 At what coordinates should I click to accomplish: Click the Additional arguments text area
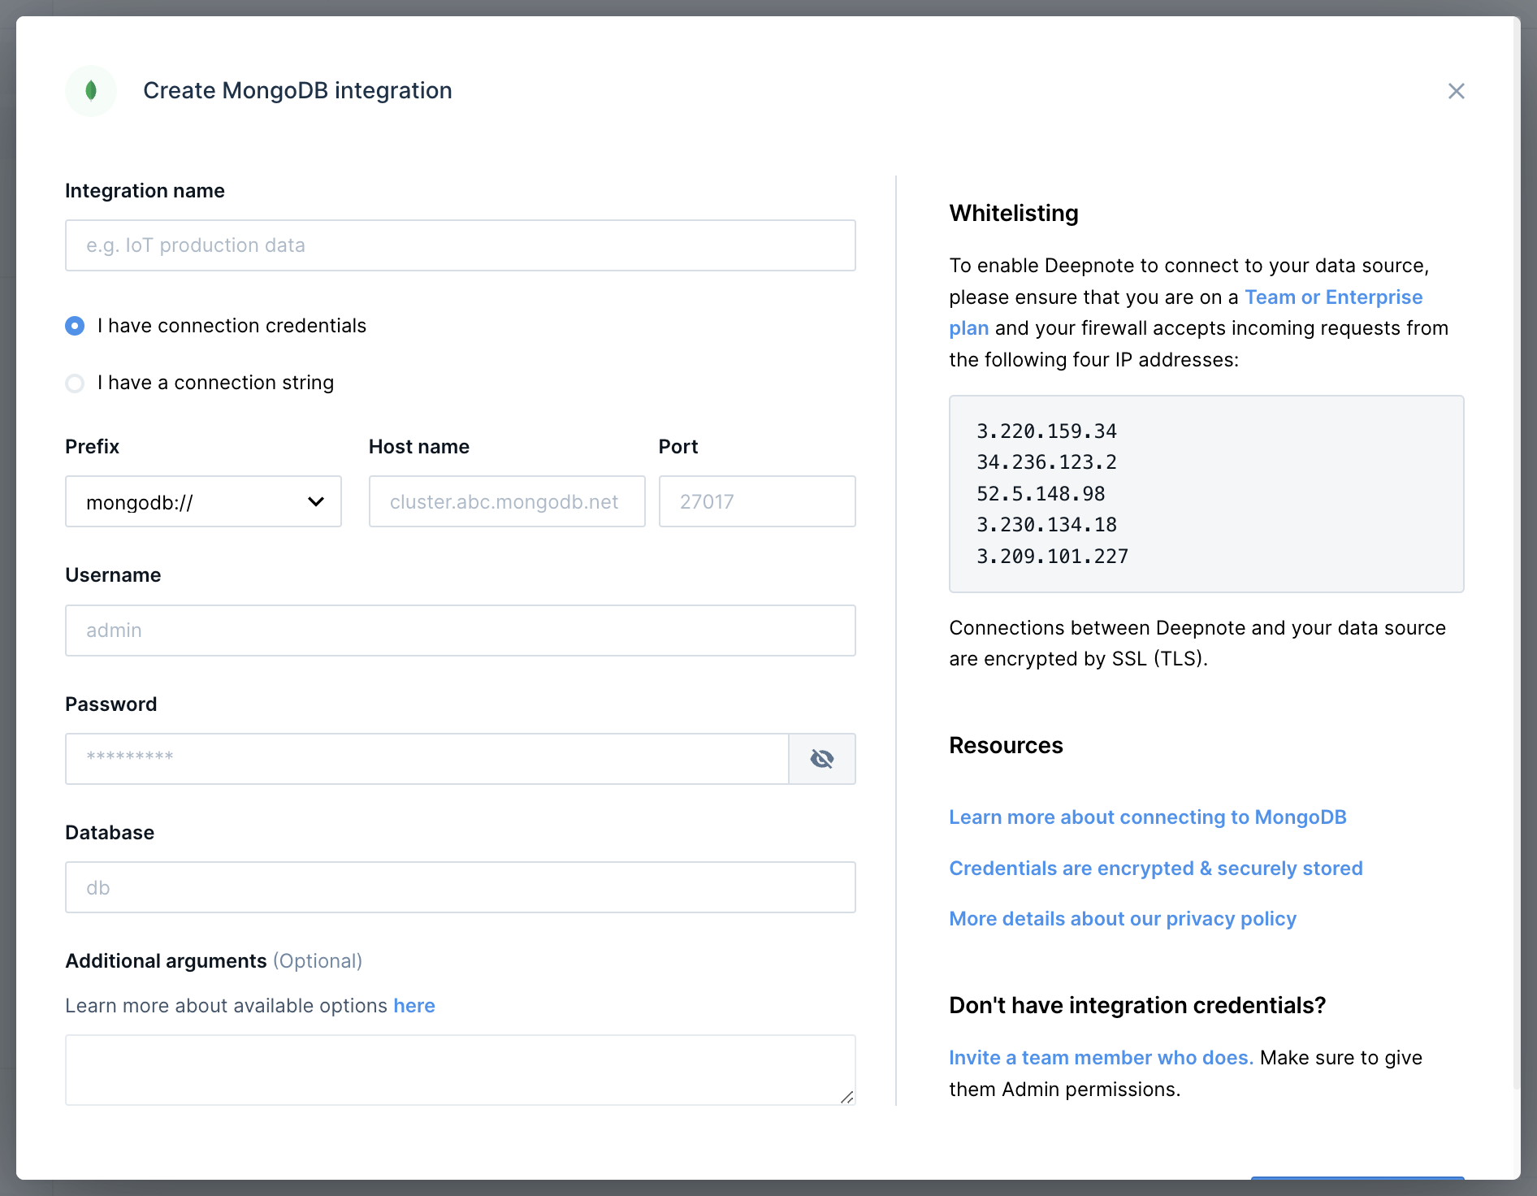460,1069
